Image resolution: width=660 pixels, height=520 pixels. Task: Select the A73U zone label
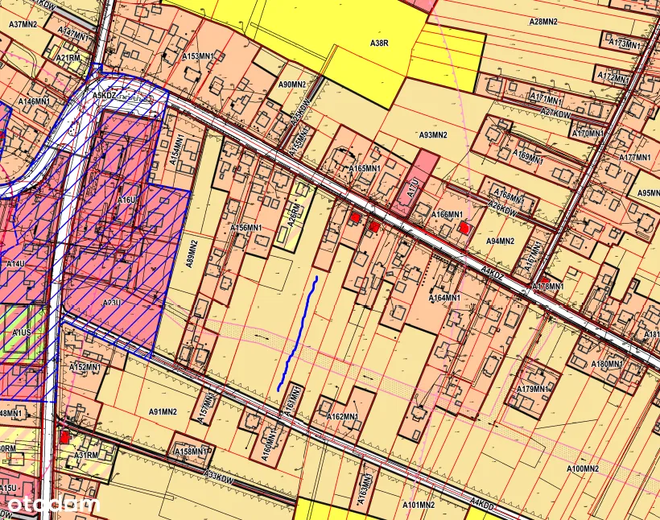112,303
